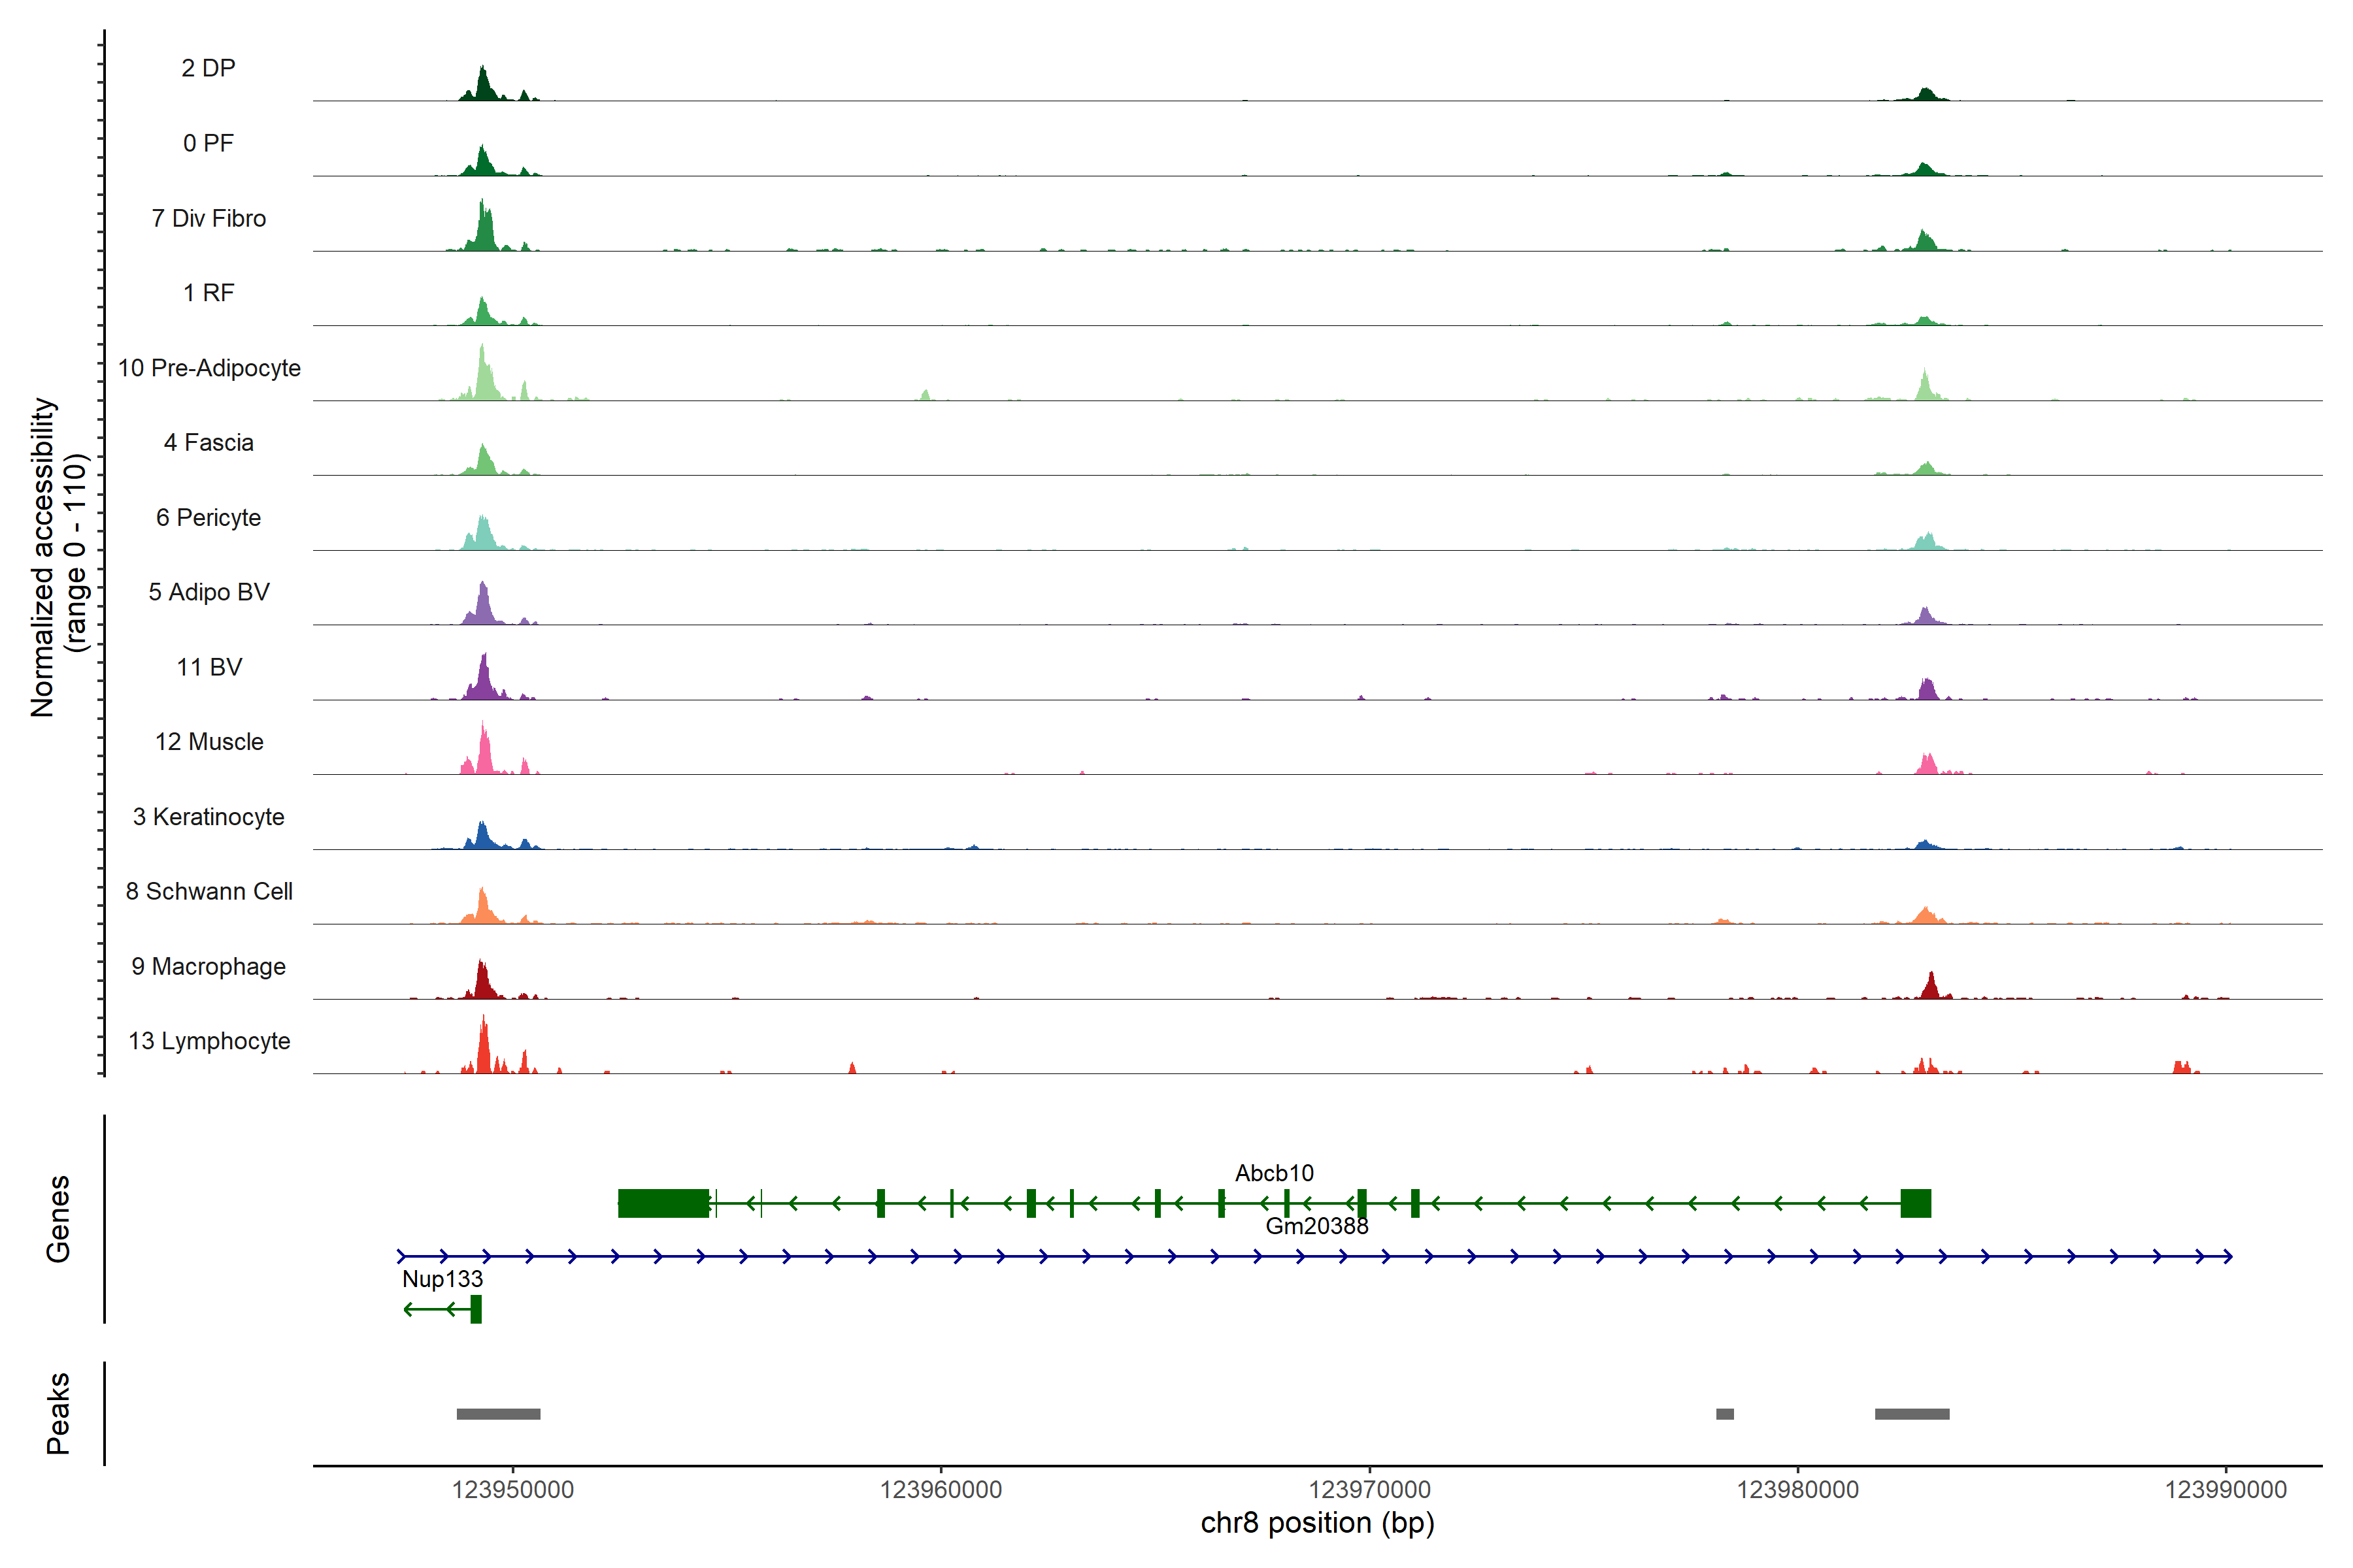The image size is (2353, 1568).
Task: Click the Gm20388 gene label
Action: [1316, 1226]
